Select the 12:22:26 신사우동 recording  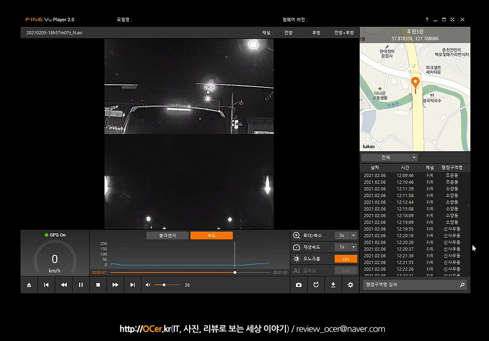click(x=414, y=269)
